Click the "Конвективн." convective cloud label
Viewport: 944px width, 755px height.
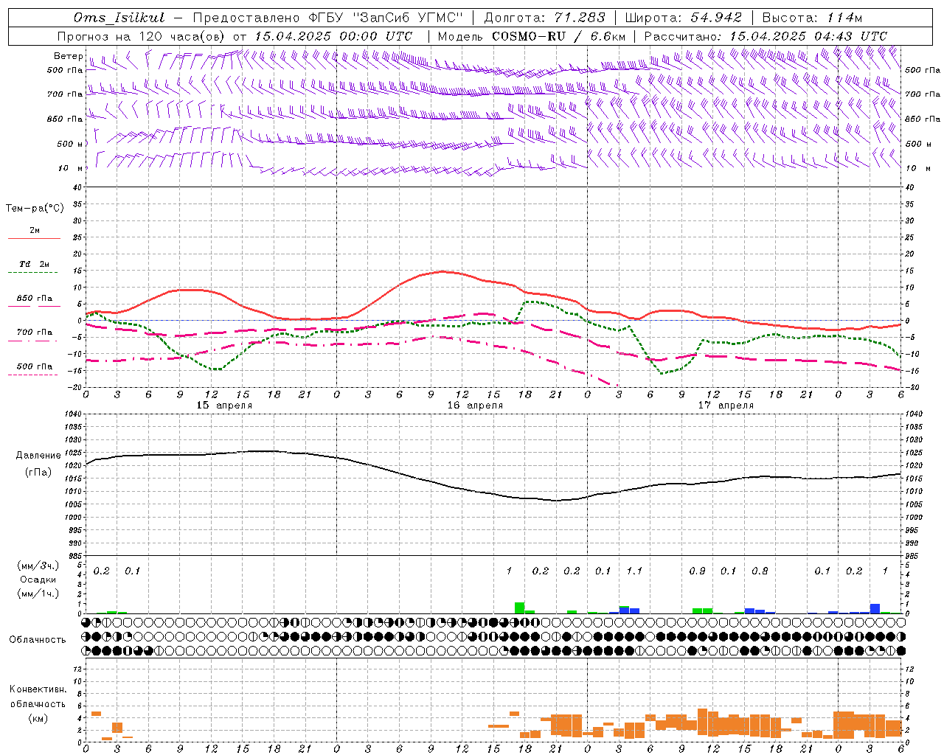(38, 689)
